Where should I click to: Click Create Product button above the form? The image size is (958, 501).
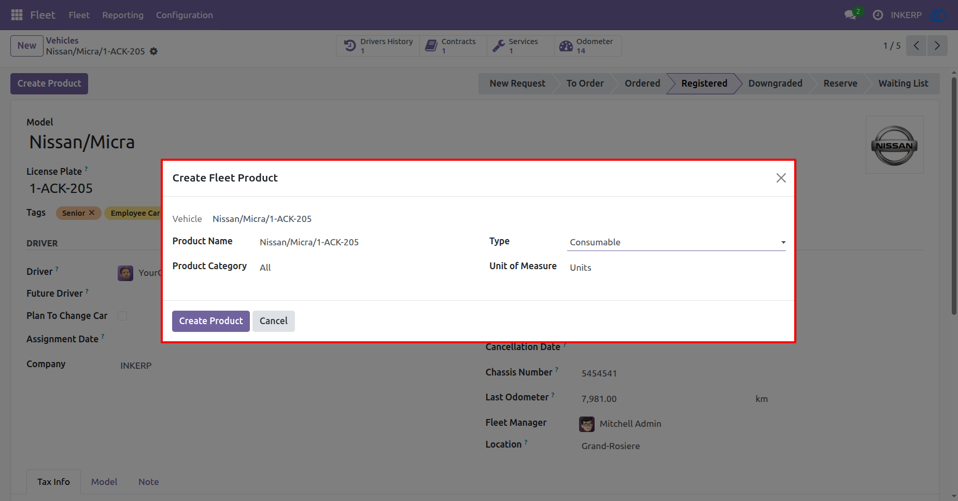pyautogui.click(x=49, y=83)
